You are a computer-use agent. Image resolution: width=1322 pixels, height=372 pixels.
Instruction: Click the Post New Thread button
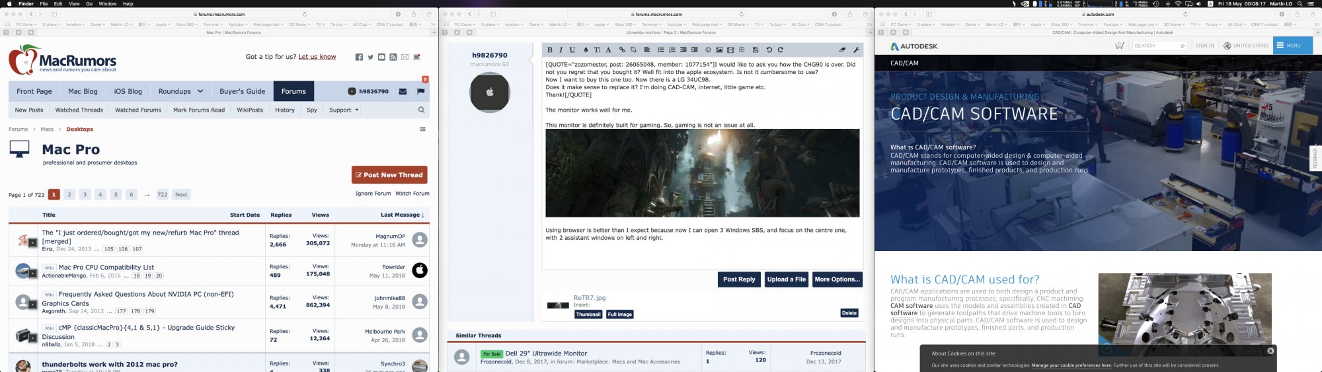[389, 175]
